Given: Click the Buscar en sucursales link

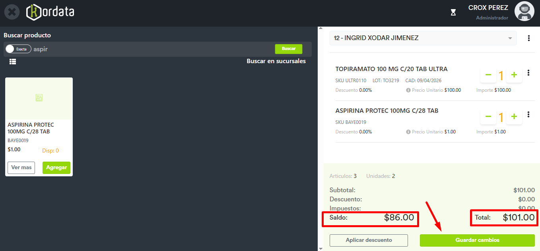Looking at the screenshot, I should pyautogui.click(x=276, y=61).
